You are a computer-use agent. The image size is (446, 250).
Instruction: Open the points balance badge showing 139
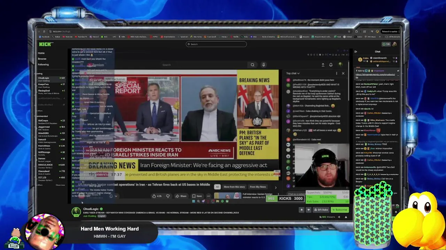[386, 44]
